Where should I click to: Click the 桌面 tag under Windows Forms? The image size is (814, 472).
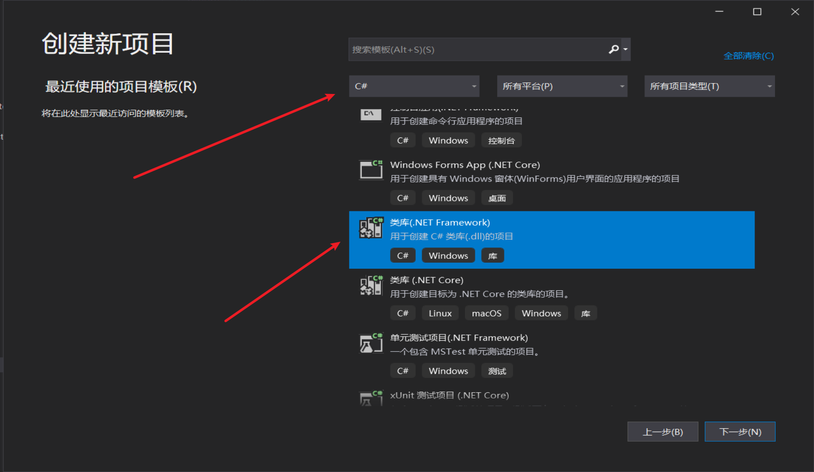click(497, 198)
